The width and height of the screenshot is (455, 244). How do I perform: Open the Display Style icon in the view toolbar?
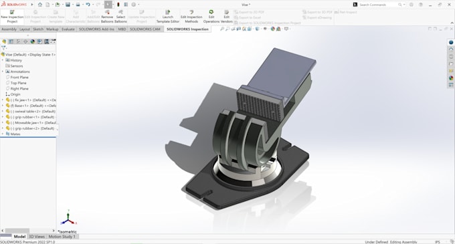point(258,29)
